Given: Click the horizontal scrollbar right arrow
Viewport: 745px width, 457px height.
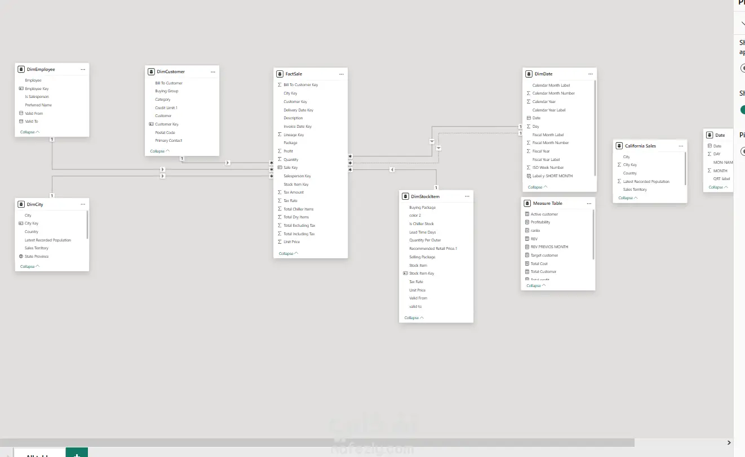Looking at the screenshot, I should tap(729, 442).
